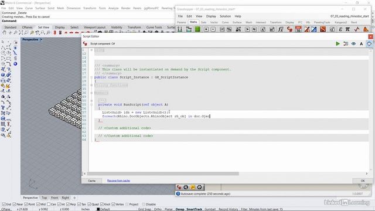Toggle the Mid osnap checkbox
Viewport: 375px width, 211px height.
click(38, 205)
